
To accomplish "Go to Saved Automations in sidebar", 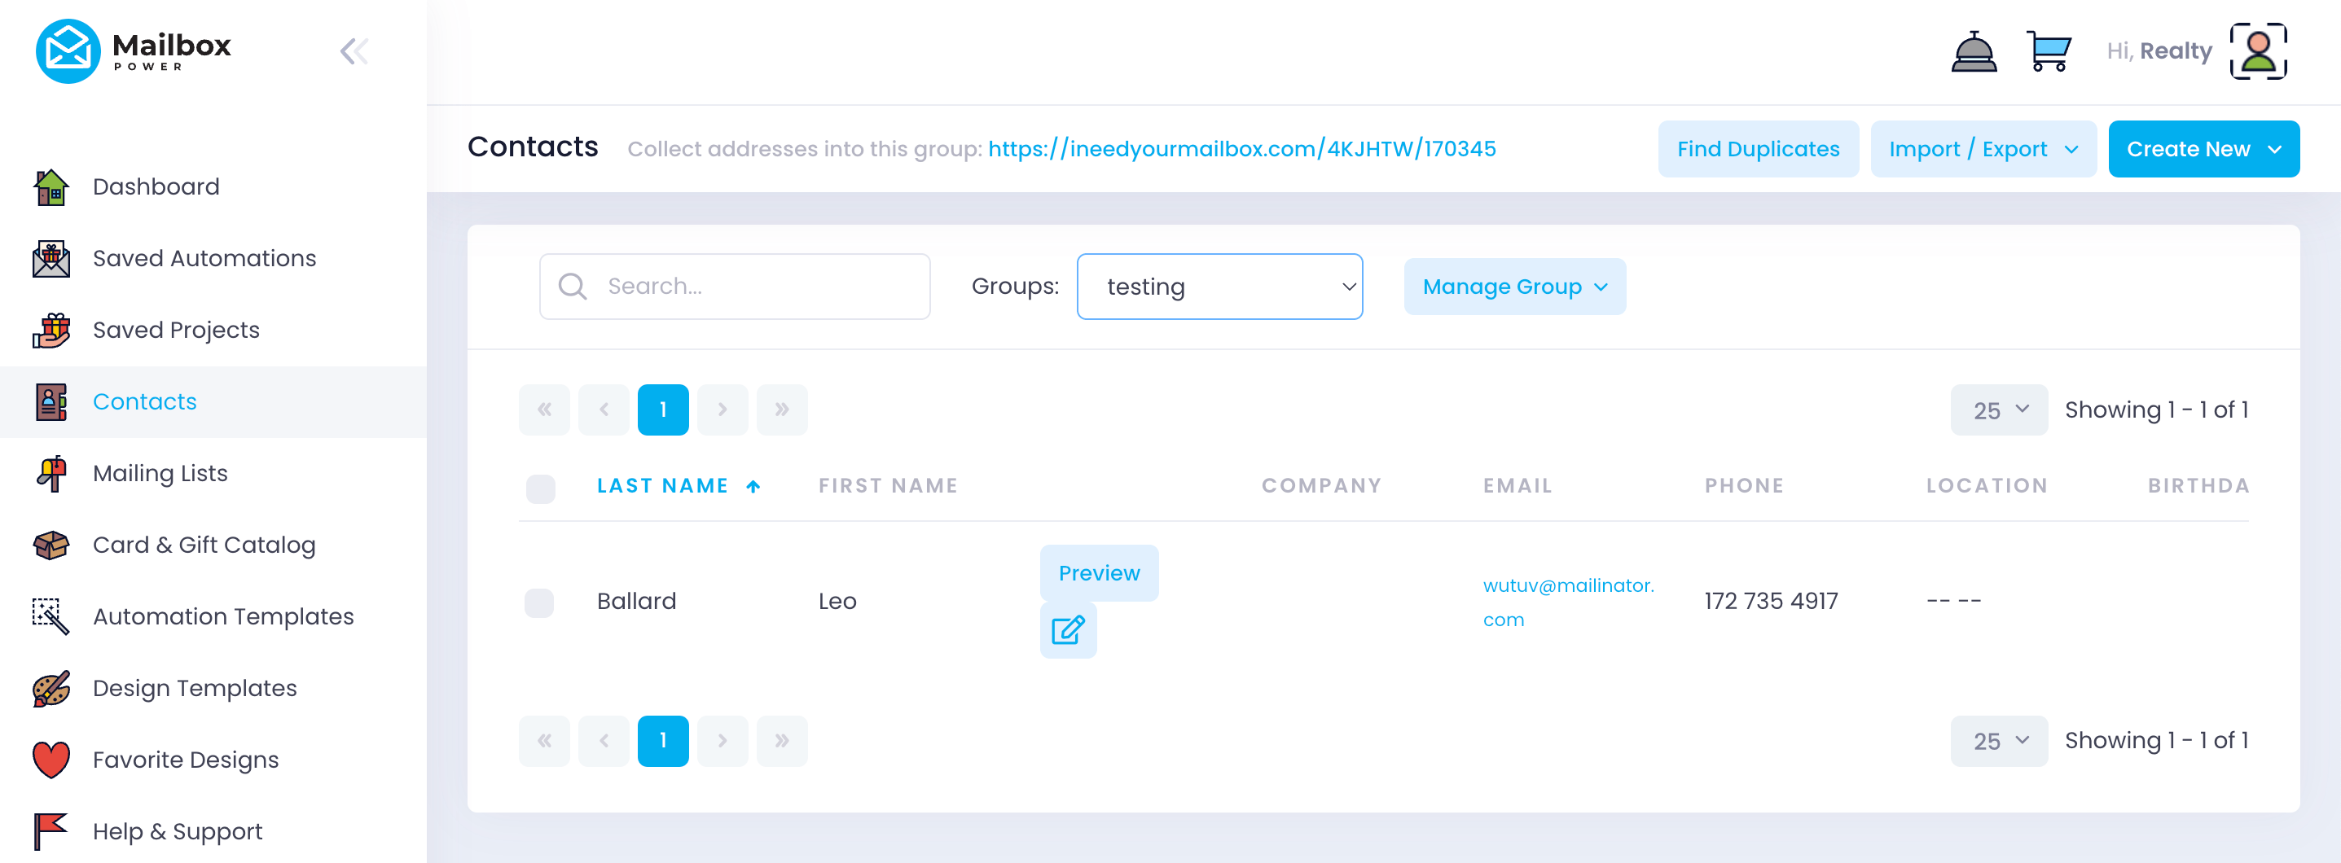I will coord(204,259).
